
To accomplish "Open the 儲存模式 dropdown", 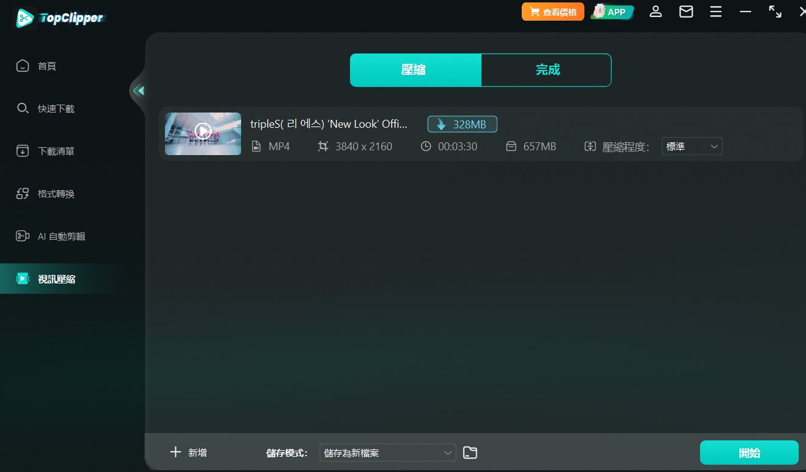I will (x=387, y=453).
